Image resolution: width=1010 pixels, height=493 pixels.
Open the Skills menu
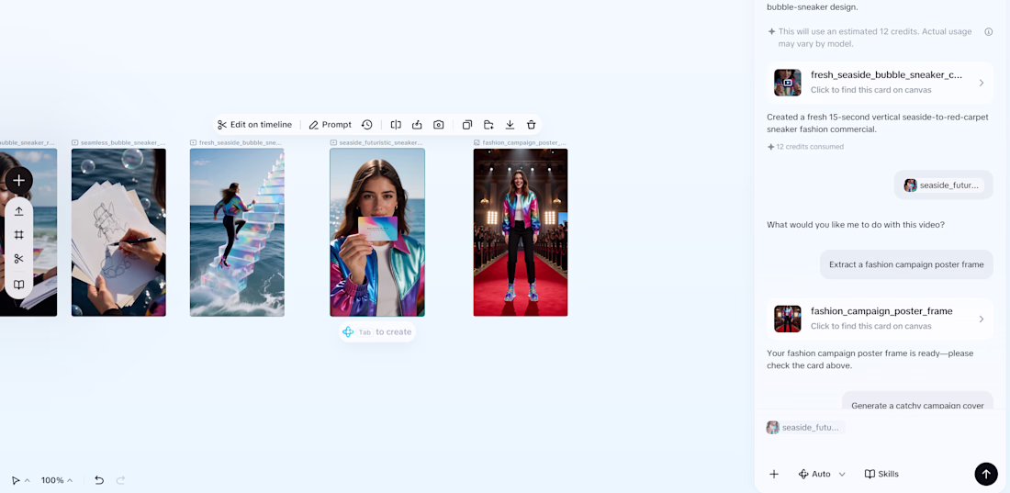[x=881, y=474]
